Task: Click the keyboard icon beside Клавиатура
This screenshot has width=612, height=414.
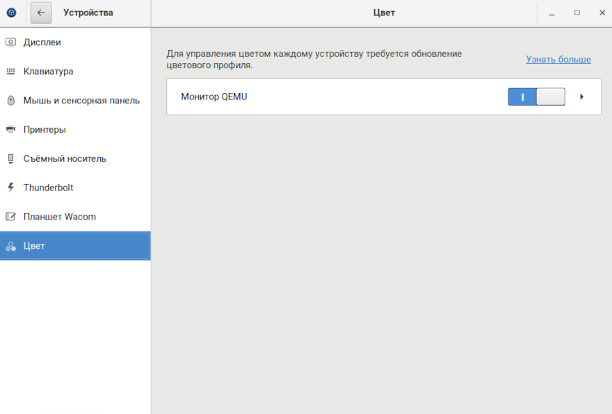Action: coord(10,72)
